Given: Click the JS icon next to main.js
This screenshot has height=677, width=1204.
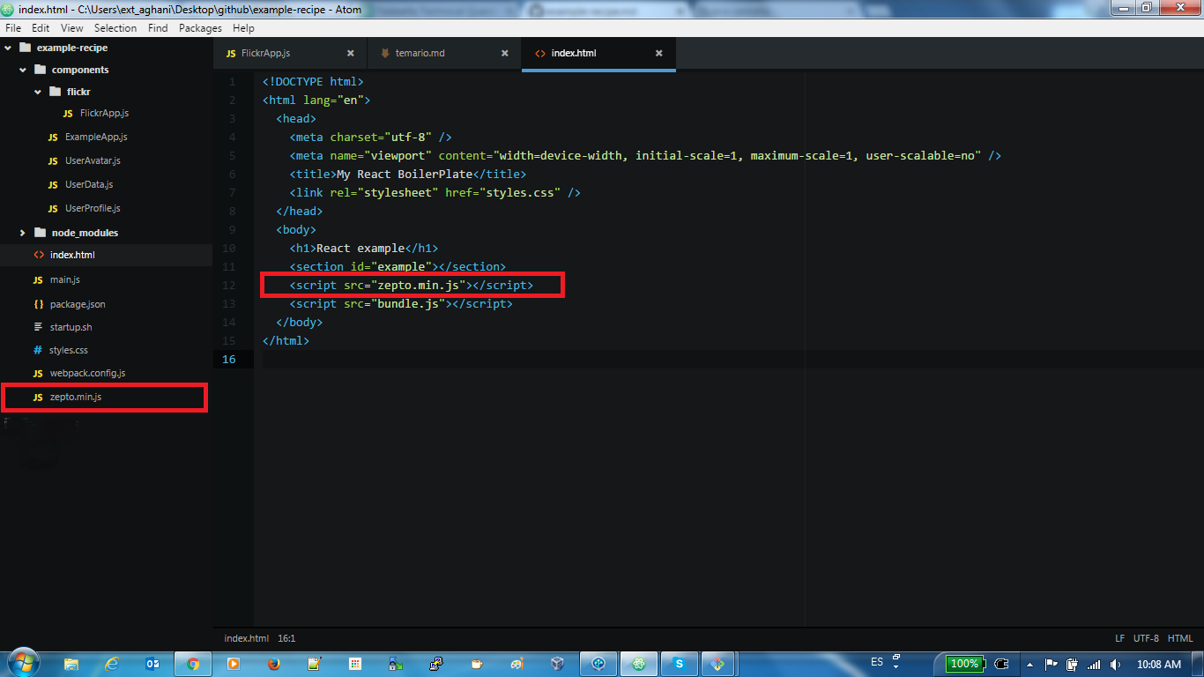Looking at the screenshot, I should tap(38, 280).
